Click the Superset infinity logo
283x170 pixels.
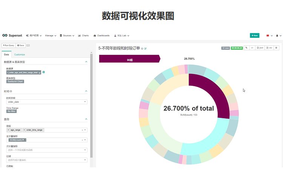tap(5, 36)
